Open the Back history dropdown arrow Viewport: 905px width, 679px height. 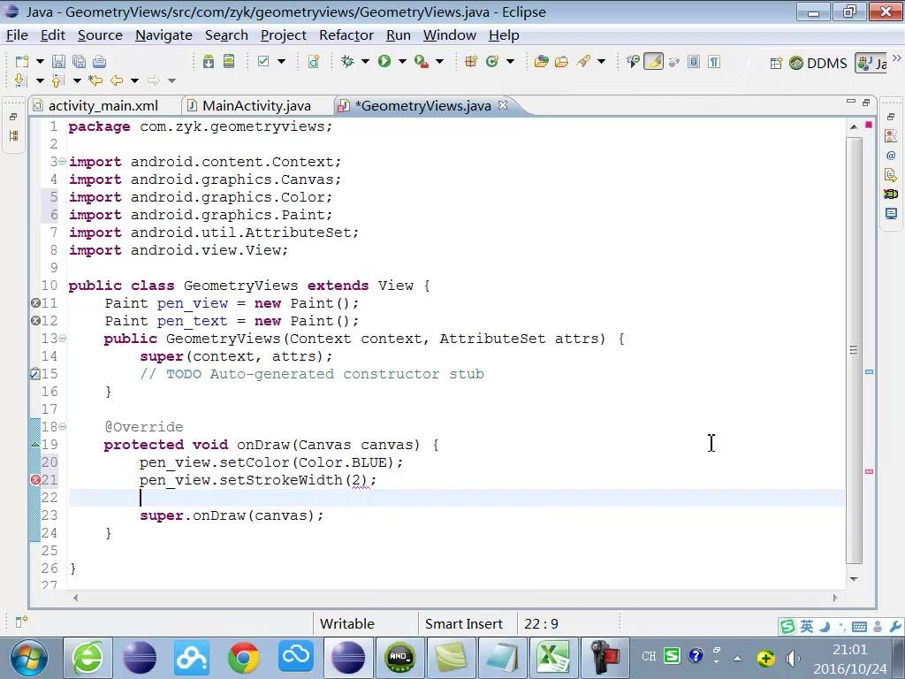coord(134,80)
